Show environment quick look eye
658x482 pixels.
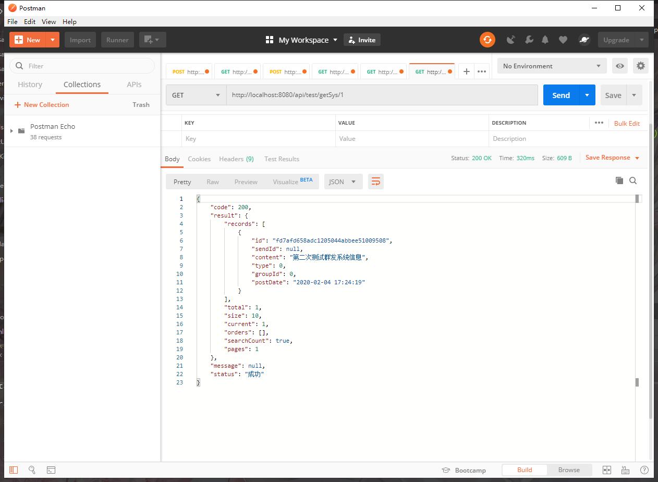pos(620,66)
